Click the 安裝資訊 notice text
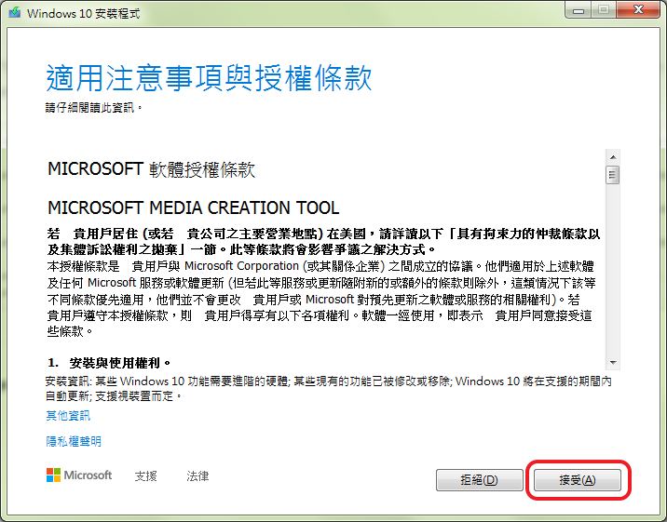The image size is (667, 522). (329, 389)
